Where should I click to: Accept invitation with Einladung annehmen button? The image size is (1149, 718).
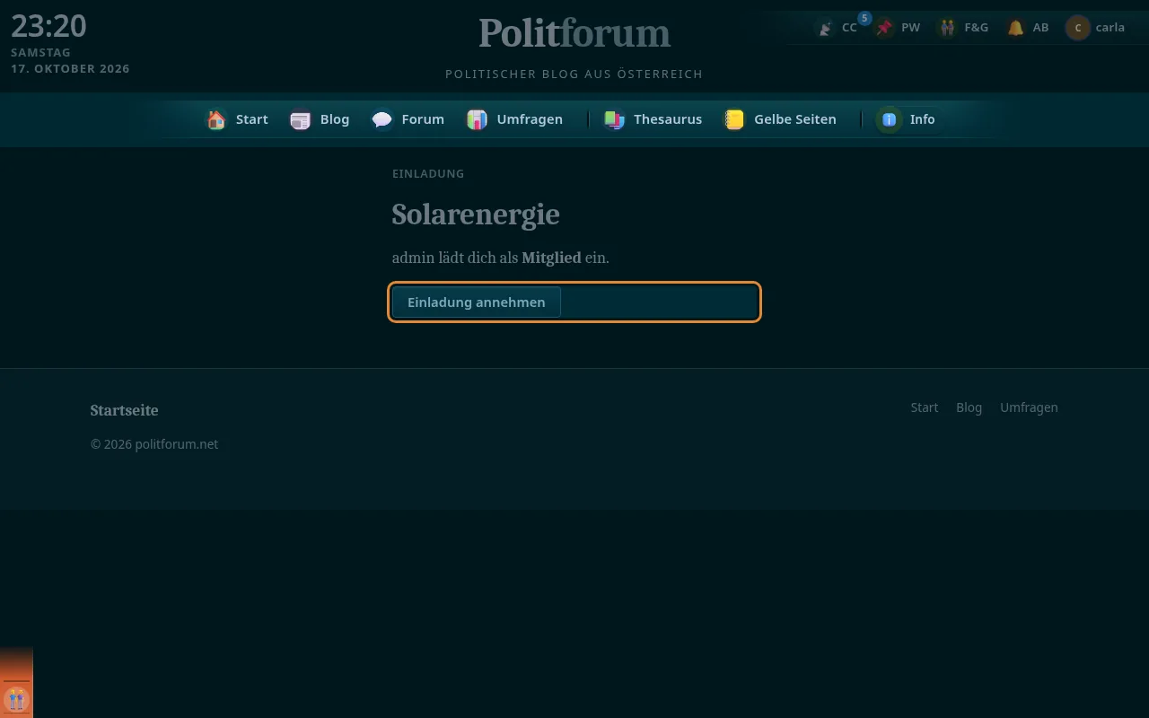click(477, 302)
